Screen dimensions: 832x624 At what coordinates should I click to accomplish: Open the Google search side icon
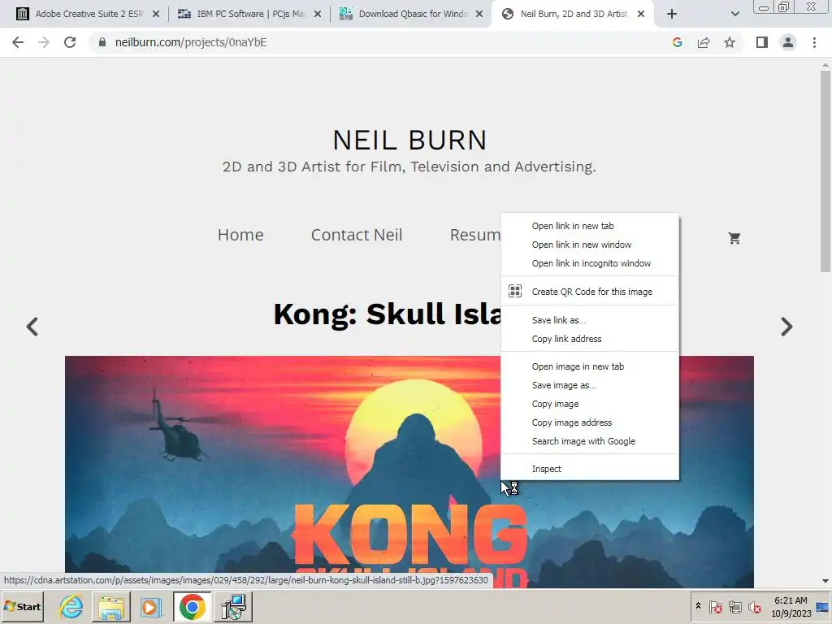pyautogui.click(x=677, y=42)
